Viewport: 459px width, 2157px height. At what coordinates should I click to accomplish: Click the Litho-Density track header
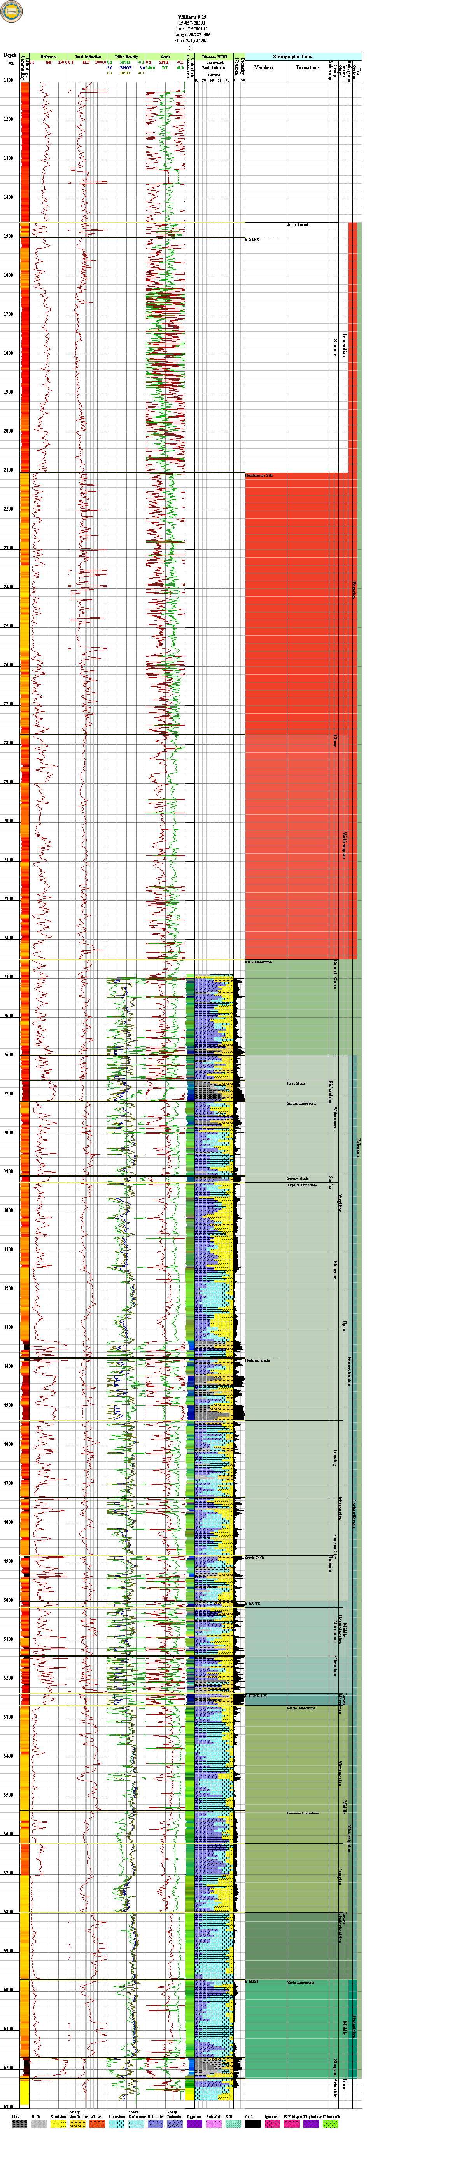(126, 57)
